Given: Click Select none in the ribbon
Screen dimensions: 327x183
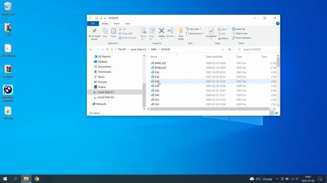Looking at the screenshot, I should click(240, 34).
